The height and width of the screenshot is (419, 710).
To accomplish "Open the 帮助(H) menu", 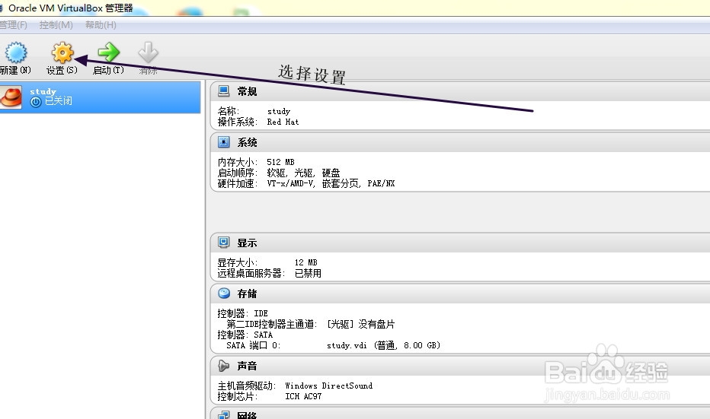I will (101, 25).
